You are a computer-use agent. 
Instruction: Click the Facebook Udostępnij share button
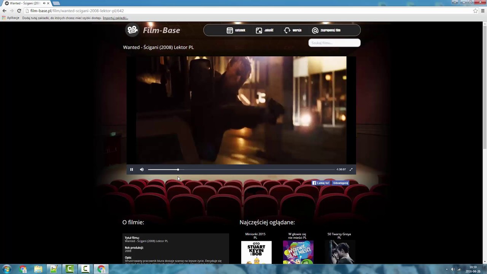(x=341, y=183)
